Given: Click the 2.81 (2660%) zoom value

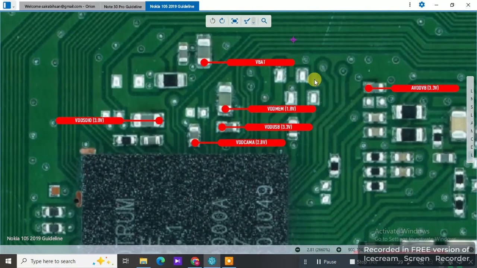Looking at the screenshot, I should coord(318,250).
